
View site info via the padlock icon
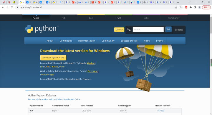coord(17,7)
